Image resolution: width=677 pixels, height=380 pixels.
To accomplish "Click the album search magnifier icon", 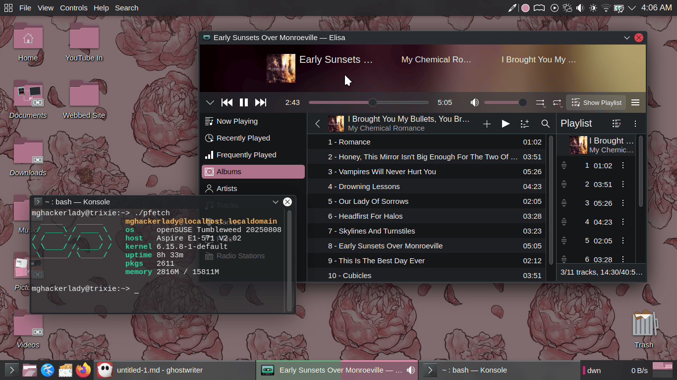I will click(x=545, y=124).
